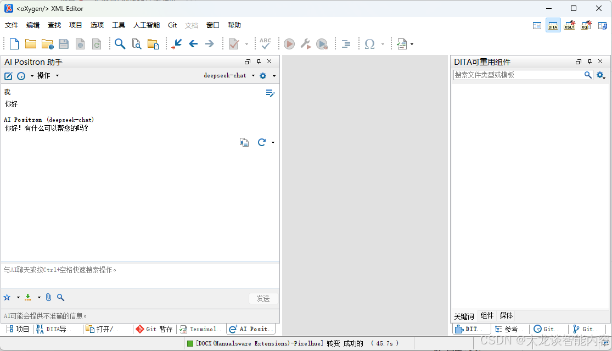Open dropdown arrow next to settings gear
Viewport: 612px width, 351px height.
[x=274, y=76]
